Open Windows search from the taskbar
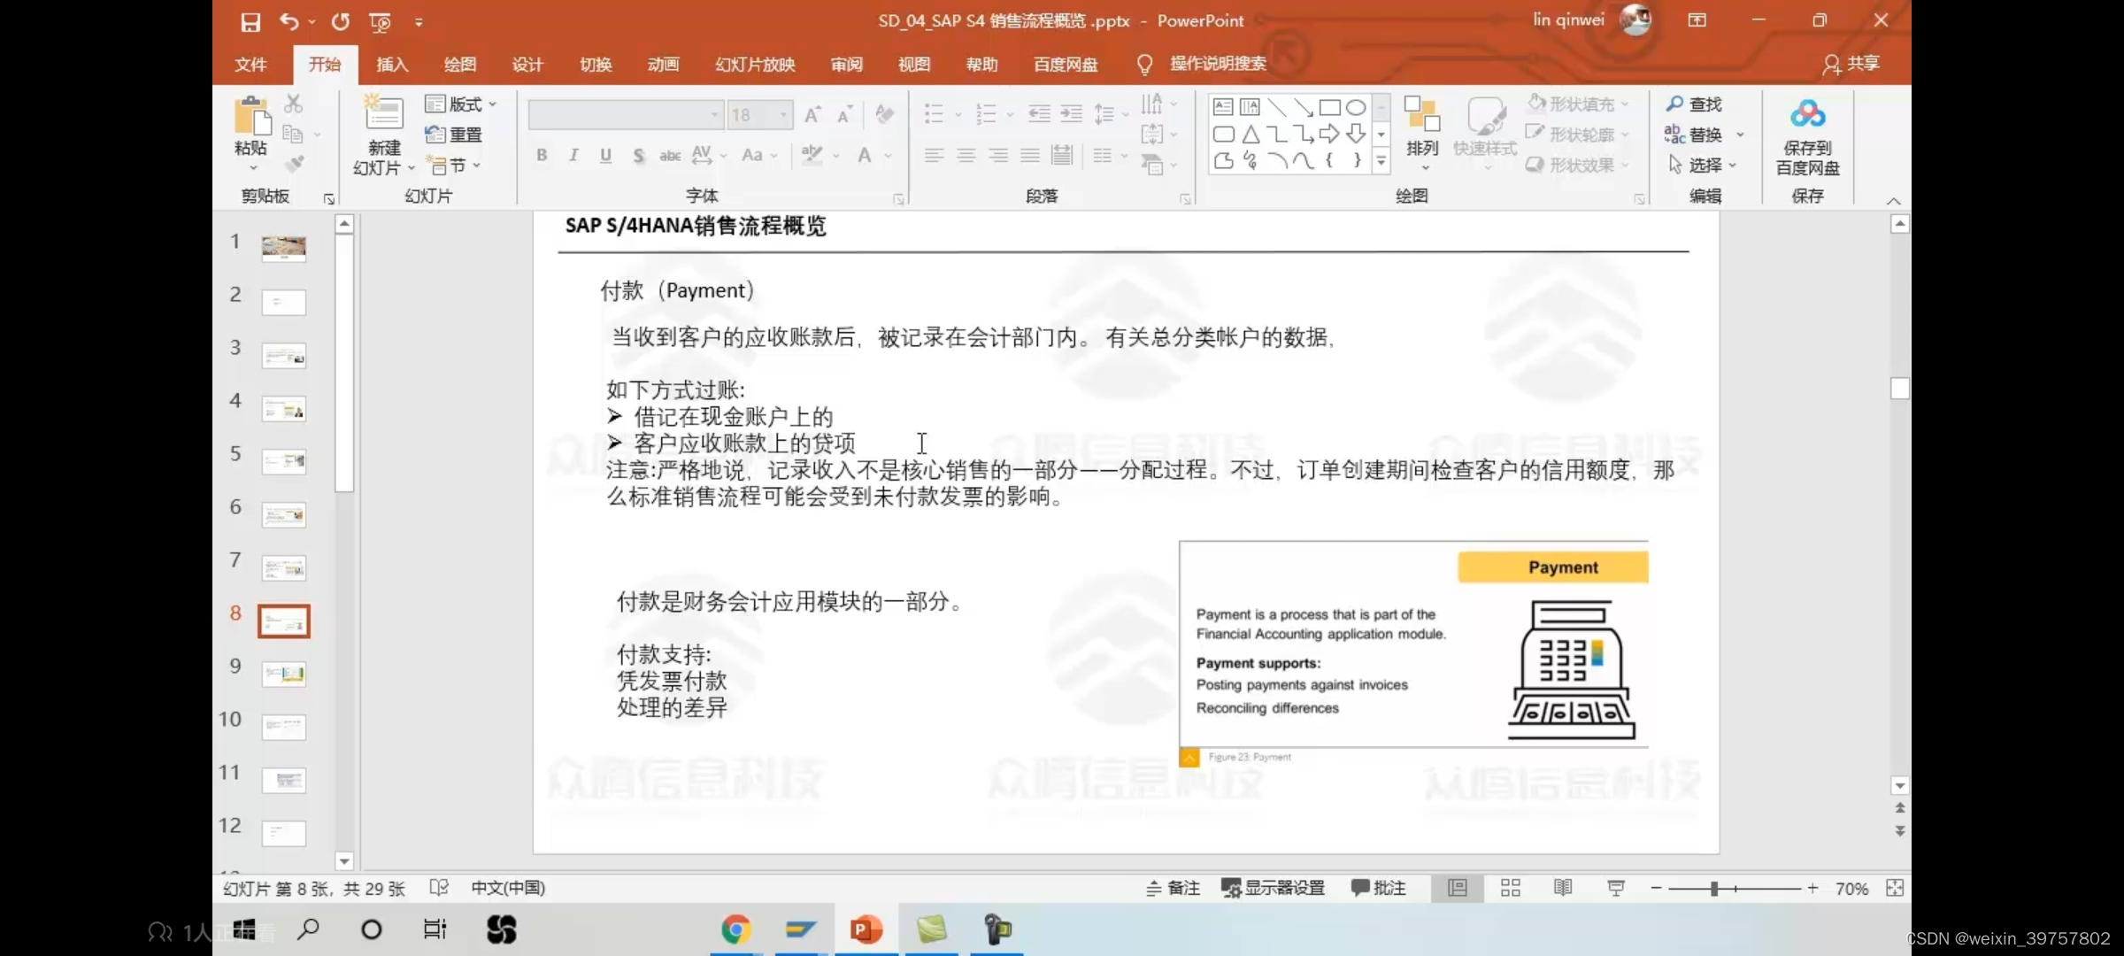Image resolution: width=2124 pixels, height=956 pixels. coord(308,929)
